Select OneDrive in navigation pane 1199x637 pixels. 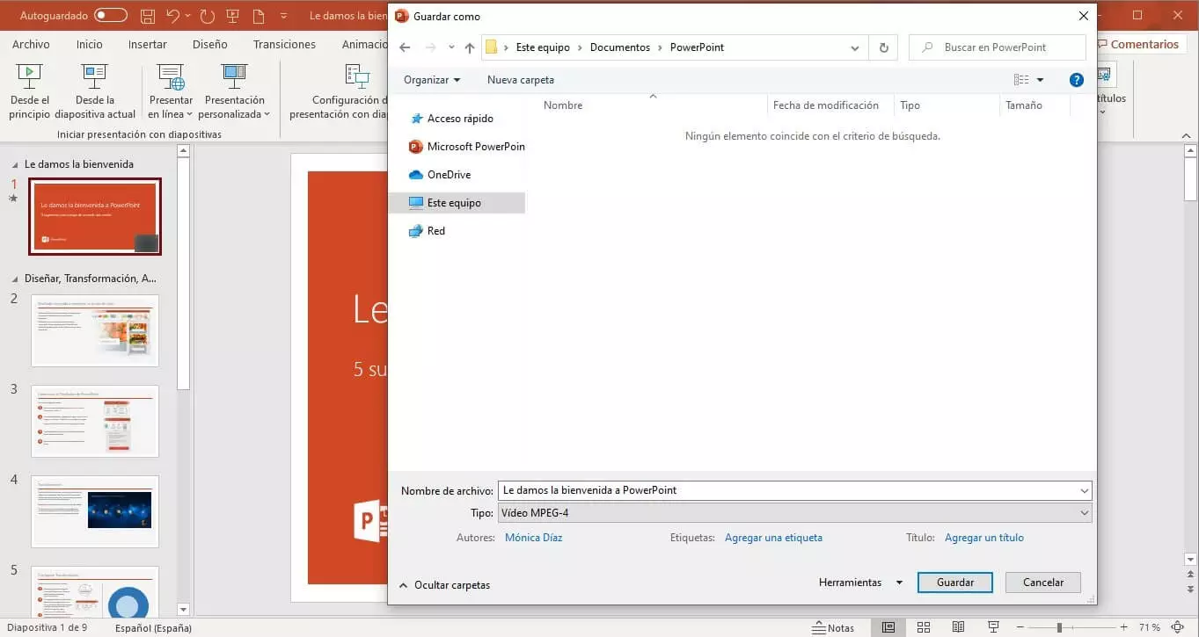coord(449,175)
